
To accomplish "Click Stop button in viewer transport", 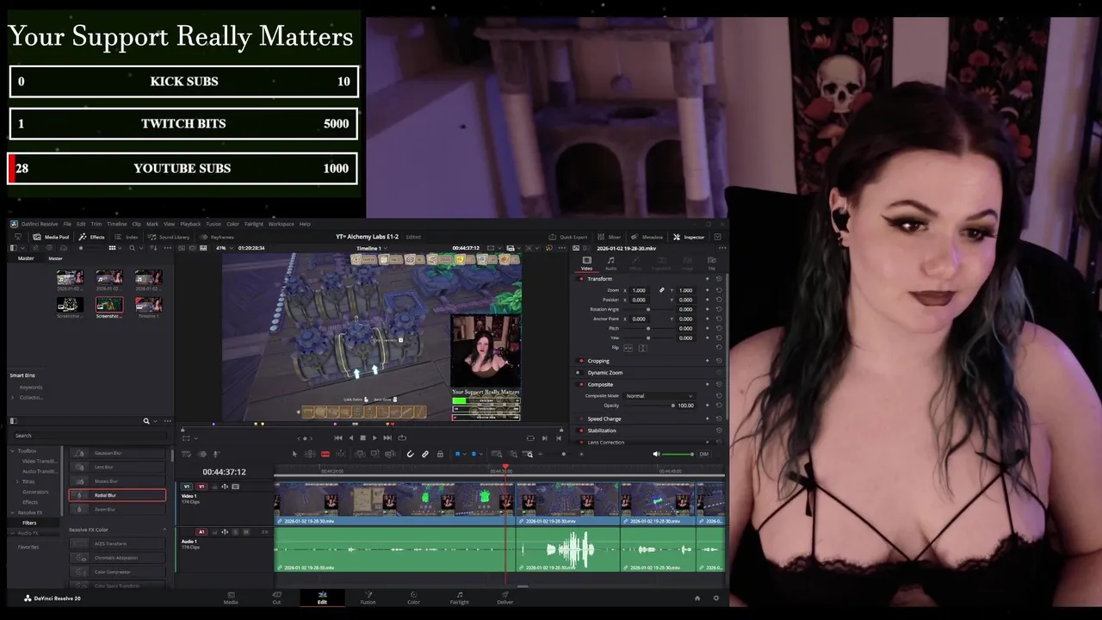I will tap(362, 437).
